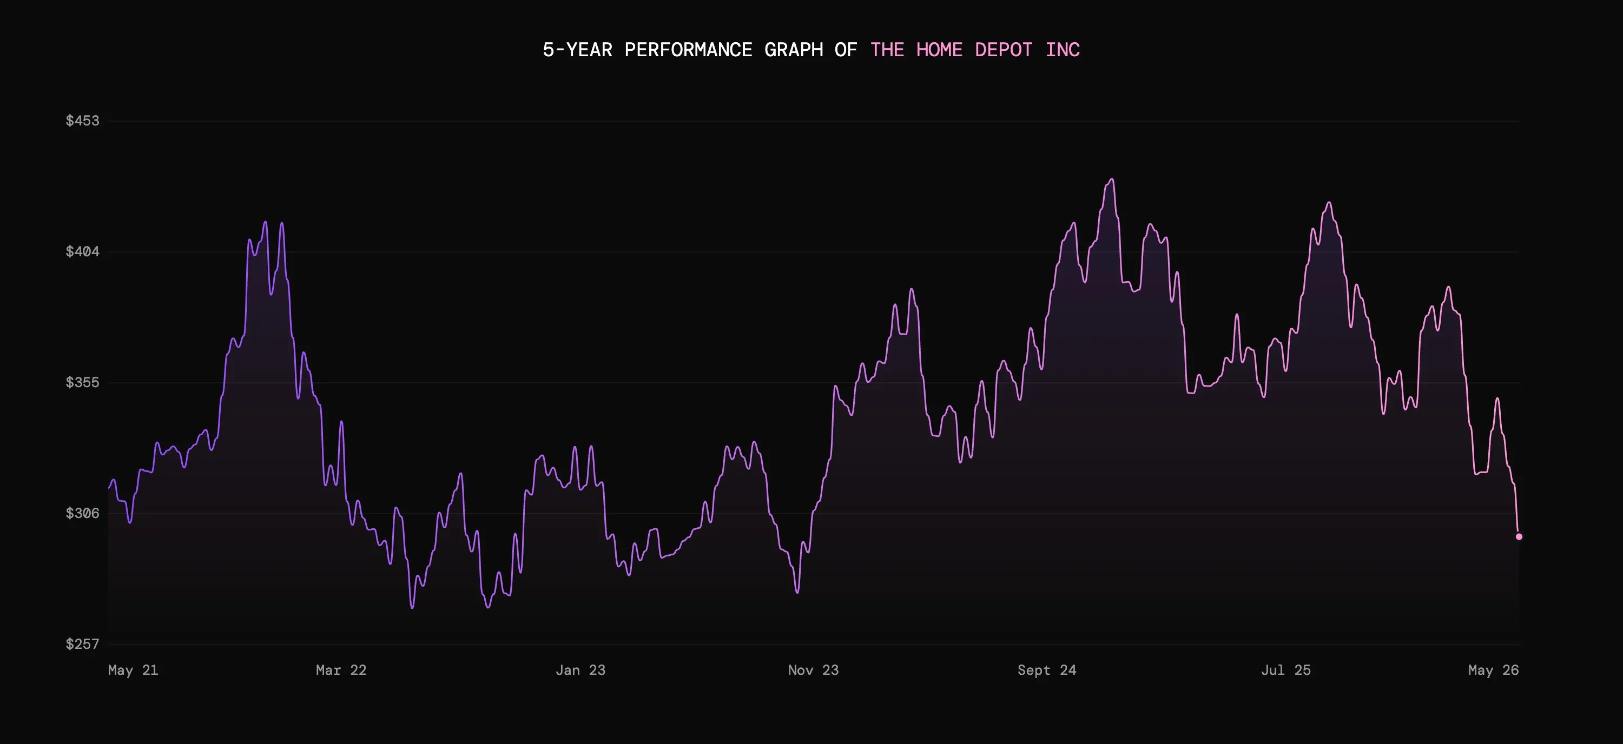This screenshot has height=744, width=1623.
Task: Click the $453 y-axis label
Action: (83, 121)
